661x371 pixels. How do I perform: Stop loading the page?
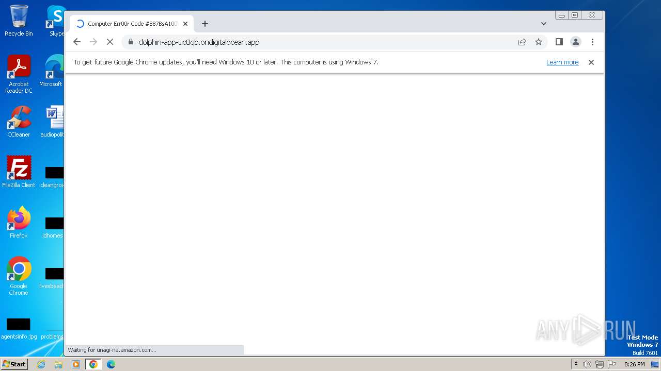[110, 42]
